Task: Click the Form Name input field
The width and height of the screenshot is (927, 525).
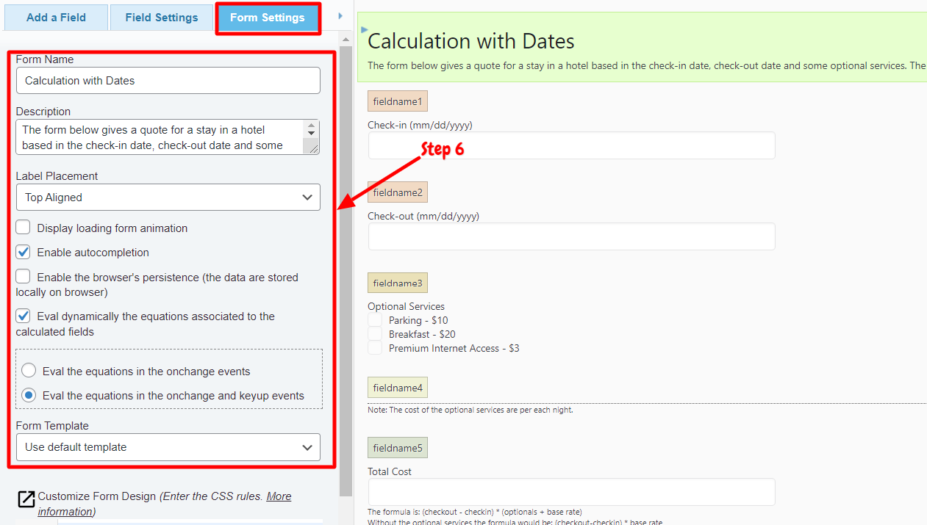Action: tap(168, 81)
